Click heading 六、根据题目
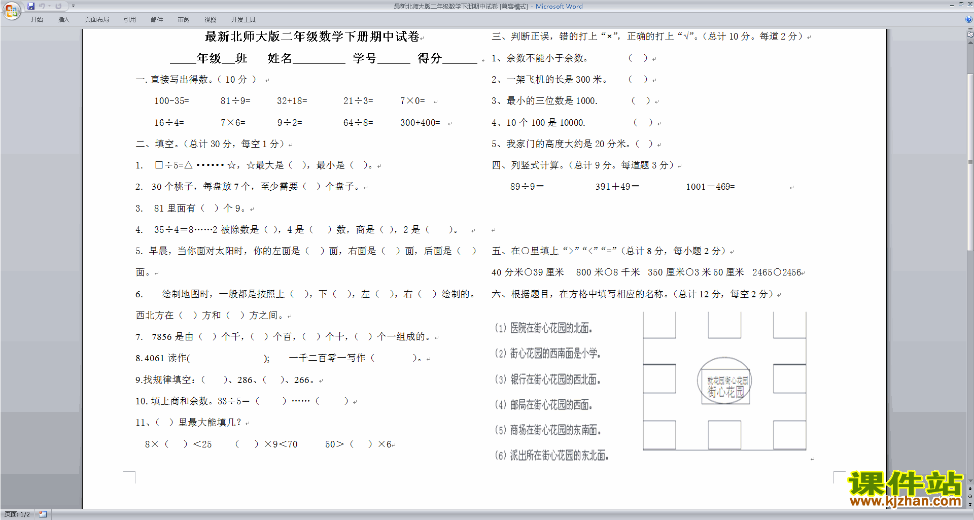974x520 pixels. [632, 294]
